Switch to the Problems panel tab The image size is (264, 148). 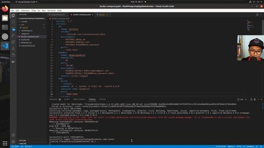(x=53, y=99)
